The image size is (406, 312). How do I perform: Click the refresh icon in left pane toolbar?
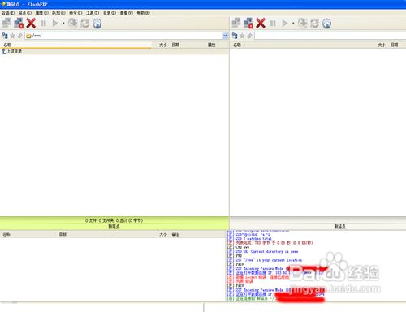pyautogui.click(x=84, y=24)
